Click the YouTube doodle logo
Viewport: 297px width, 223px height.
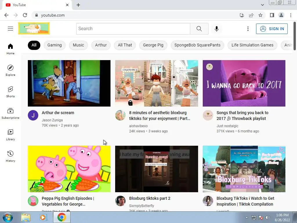click(34, 28)
